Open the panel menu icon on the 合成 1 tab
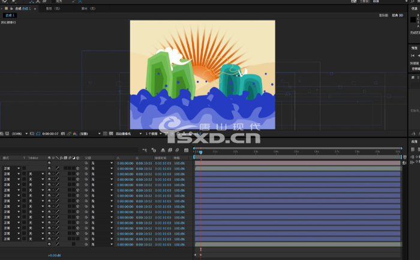The width and height of the screenshot is (420, 260). (35, 8)
